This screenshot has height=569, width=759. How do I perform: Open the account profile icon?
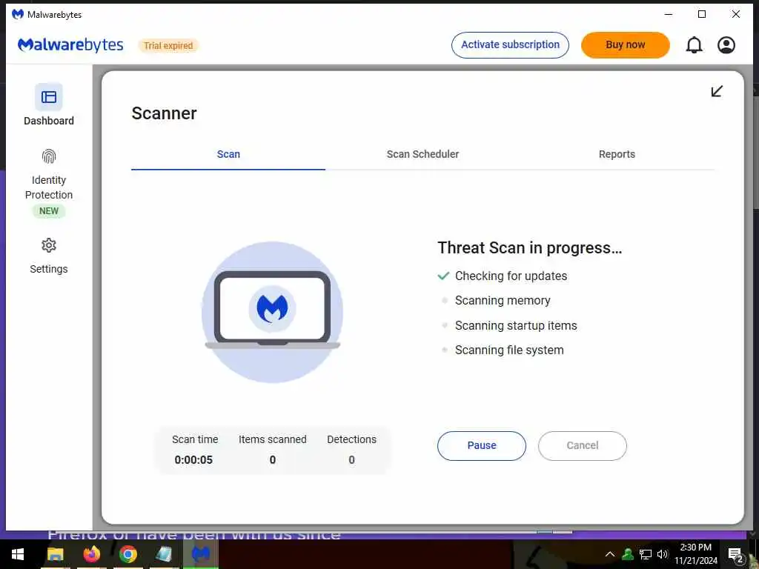click(726, 45)
